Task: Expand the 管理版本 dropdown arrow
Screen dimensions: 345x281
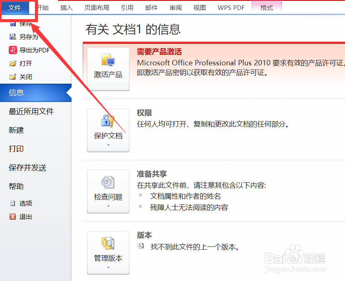Action: (x=108, y=268)
